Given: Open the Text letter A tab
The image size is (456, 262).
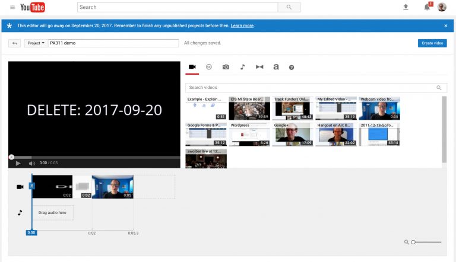Looking at the screenshot, I should (x=275, y=67).
